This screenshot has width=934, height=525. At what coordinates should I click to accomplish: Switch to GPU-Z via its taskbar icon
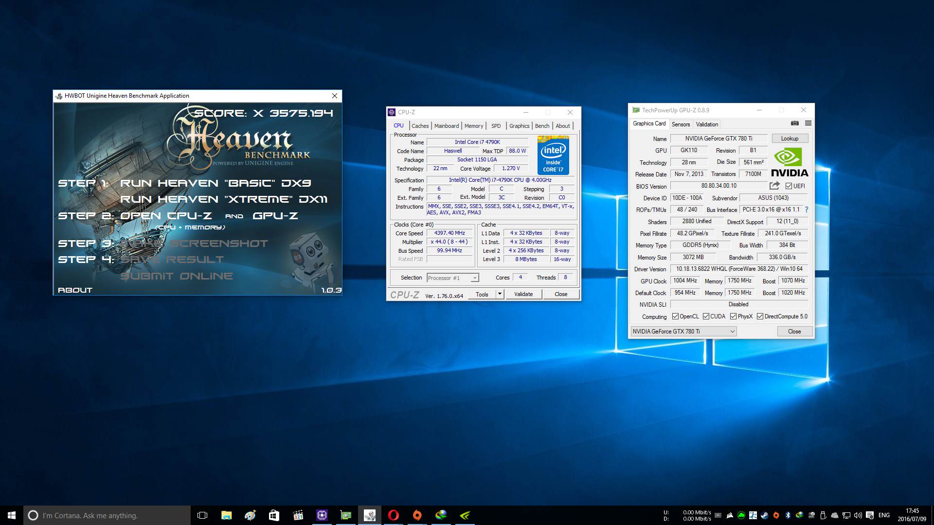(x=345, y=515)
